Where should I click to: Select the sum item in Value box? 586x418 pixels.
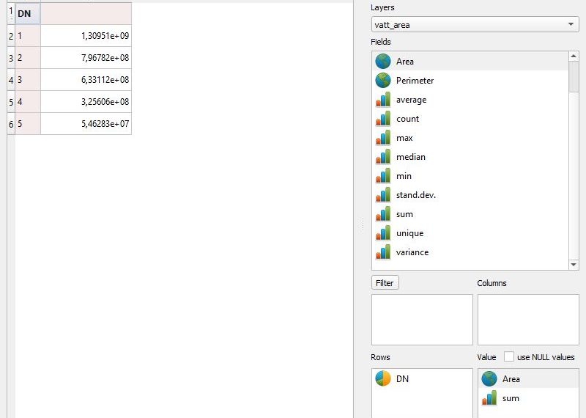click(x=511, y=398)
